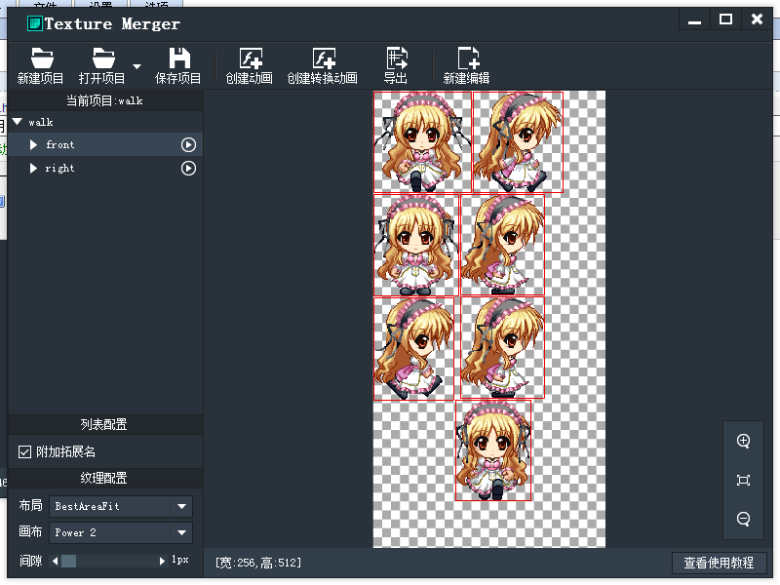Viewport: 780px width, 585px height.
Task: Play the front animation
Action: point(188,144)
